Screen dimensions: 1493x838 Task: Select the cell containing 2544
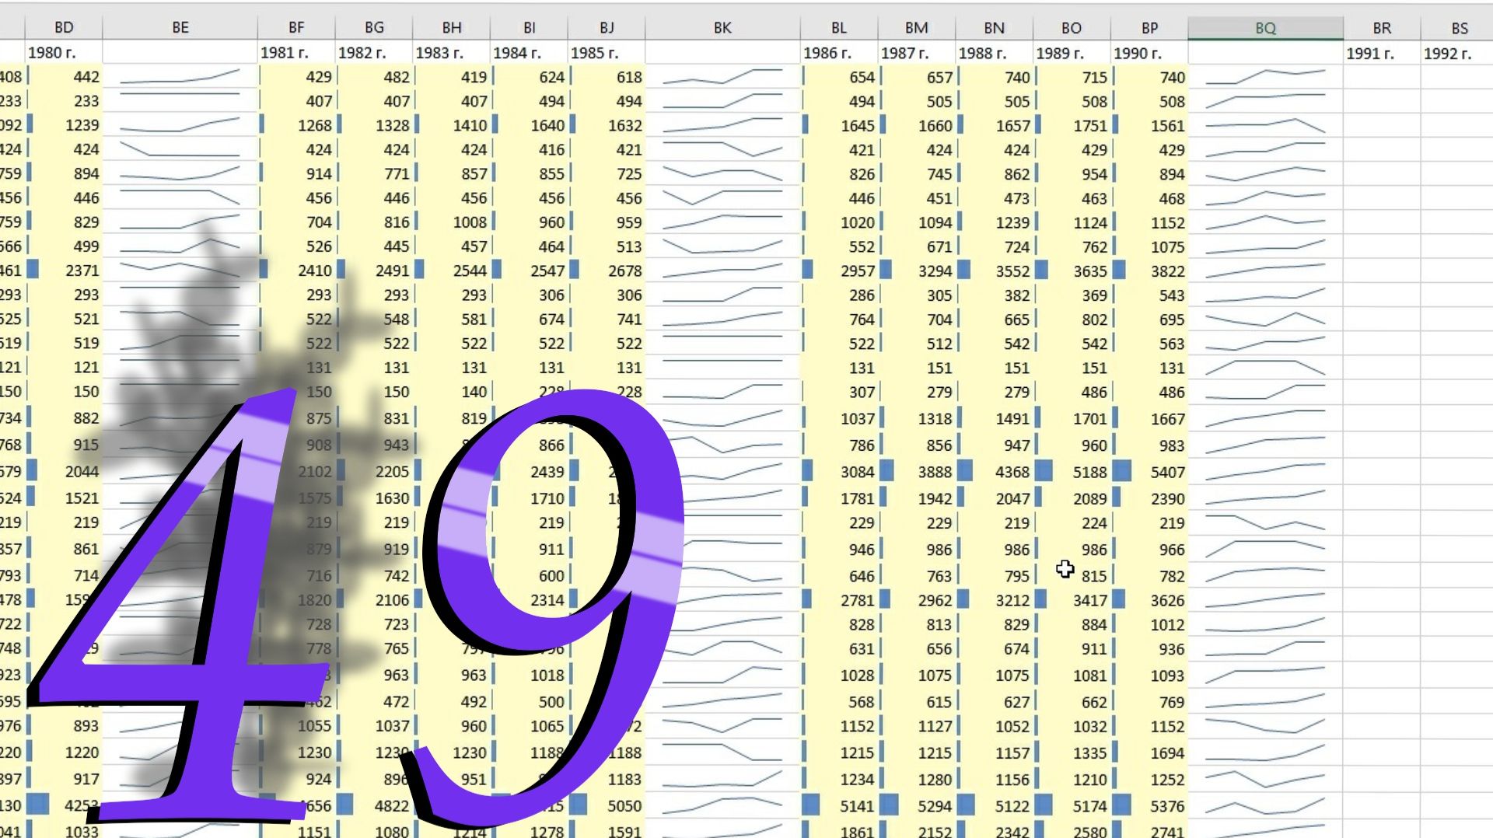(x=452, y=271)
